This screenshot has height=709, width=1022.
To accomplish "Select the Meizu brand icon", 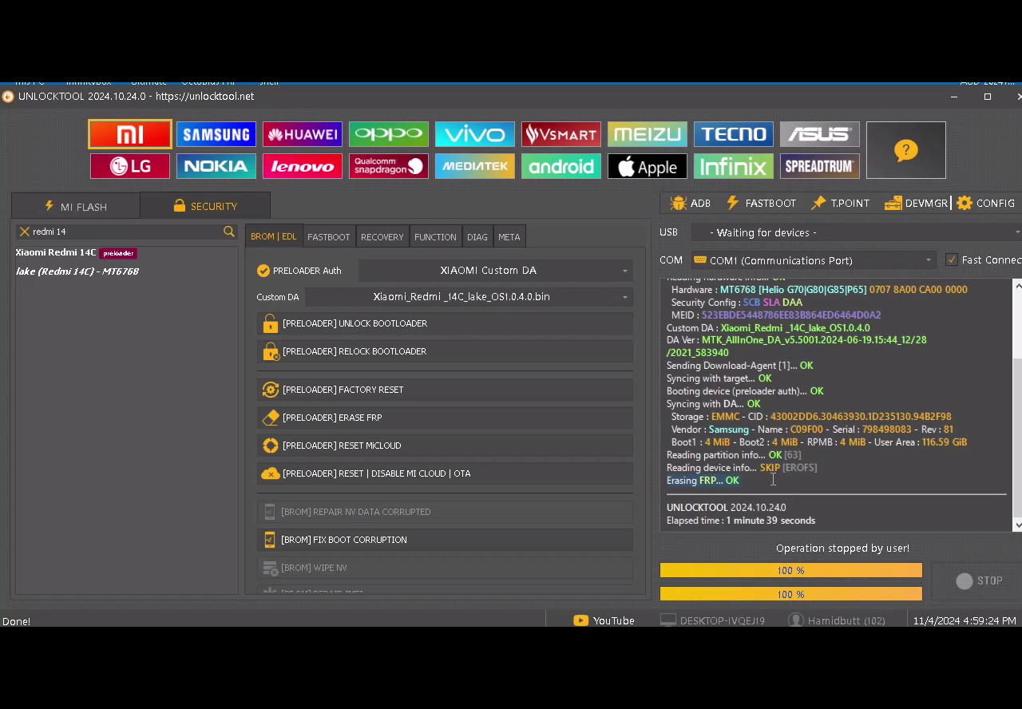I will [x=648, y=134].
